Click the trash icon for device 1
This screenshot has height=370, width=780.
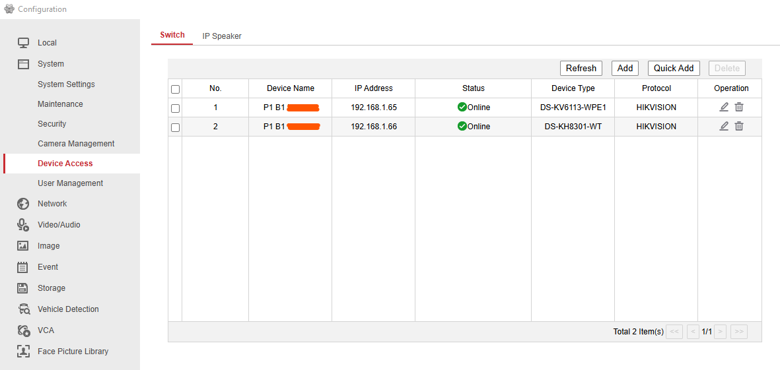click(x=739, y=107)
